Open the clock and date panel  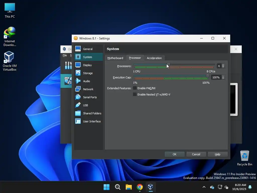pyautogui.click(x=239, y=187)
